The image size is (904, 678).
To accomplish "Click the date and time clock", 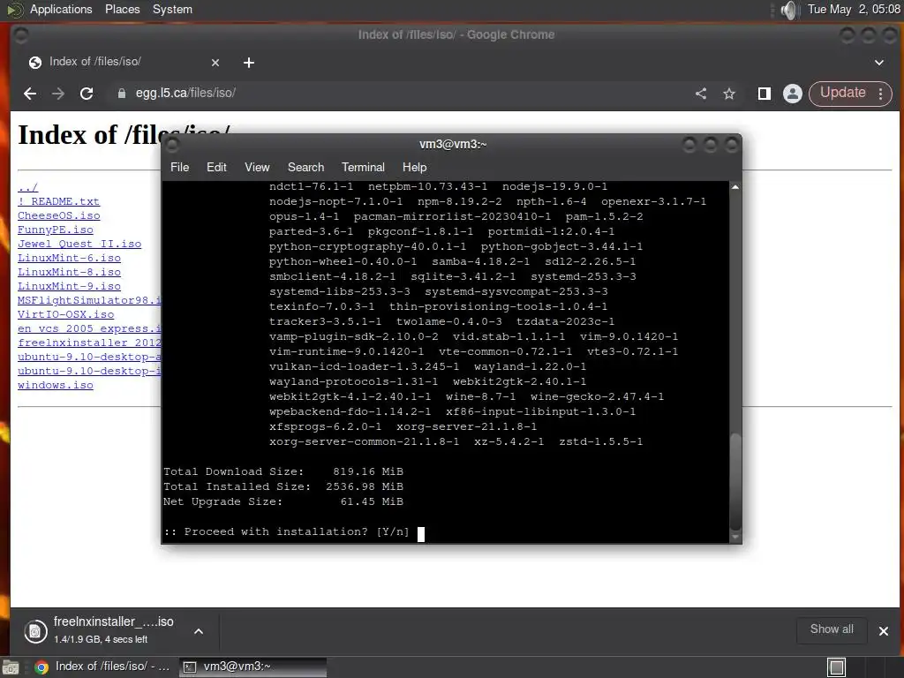I will pos(854,9).
